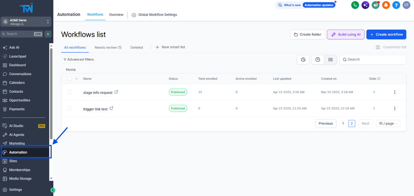Click the Create folder button
This screenshot has width=414, height=196.
[x=308, y=35]
